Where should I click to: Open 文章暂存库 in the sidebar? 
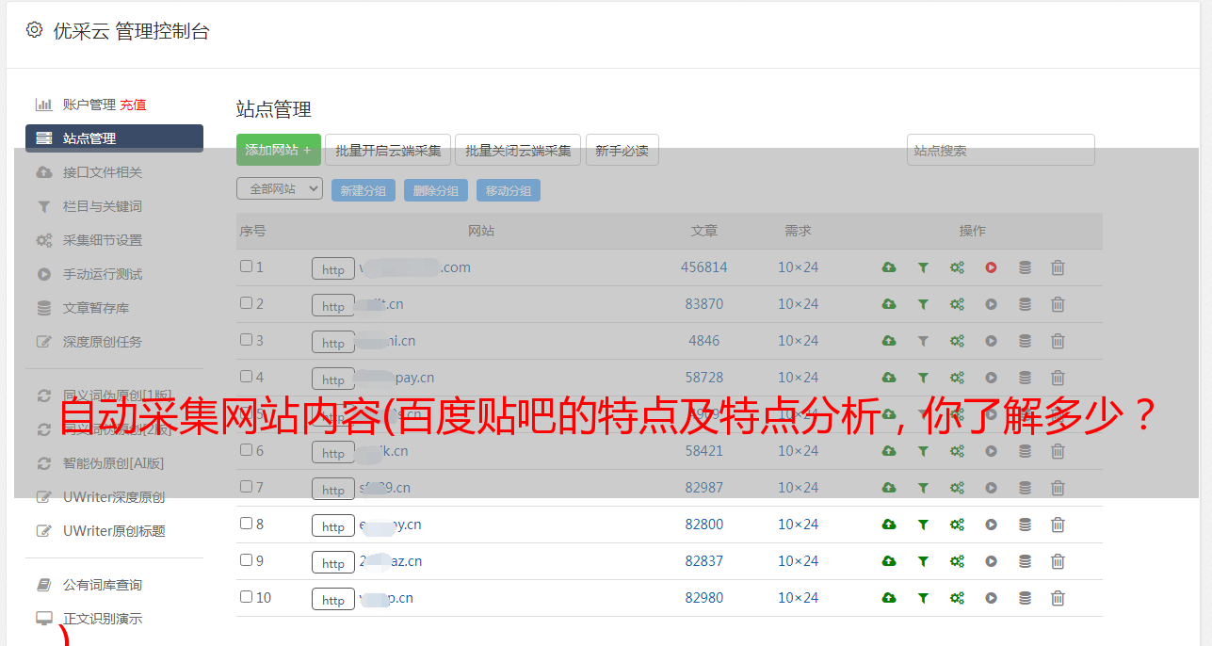point(96,308)
